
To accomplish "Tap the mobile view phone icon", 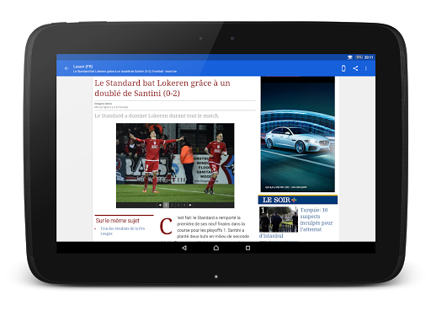I will (x=343, y=68).
